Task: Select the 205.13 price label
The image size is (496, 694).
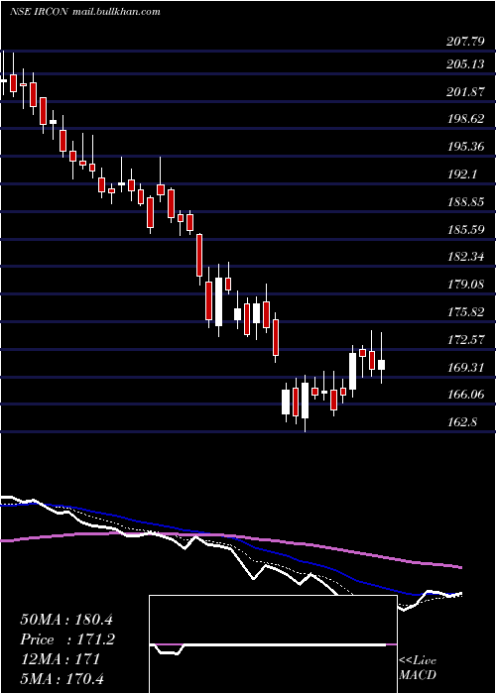Action: point(464,64)
